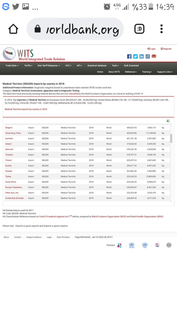Click the Login link
177x315 pixels.
152,49
